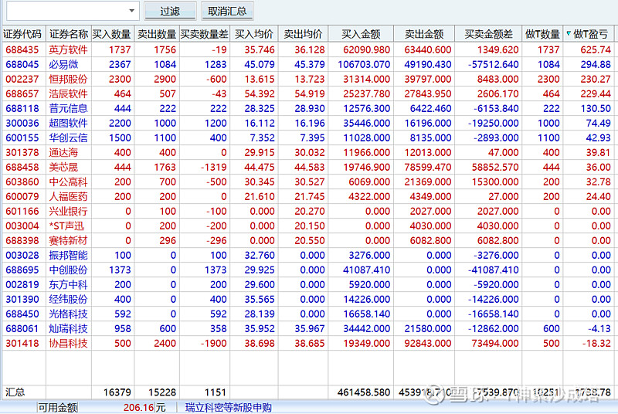Select stock code 688045 必易微

(x=22, y=64)
